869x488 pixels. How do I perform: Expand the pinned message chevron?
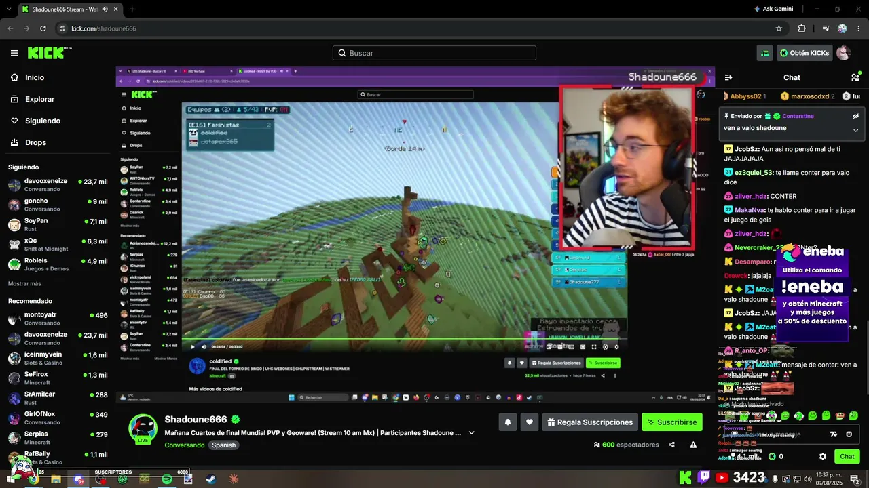click(x=855, y=130)
